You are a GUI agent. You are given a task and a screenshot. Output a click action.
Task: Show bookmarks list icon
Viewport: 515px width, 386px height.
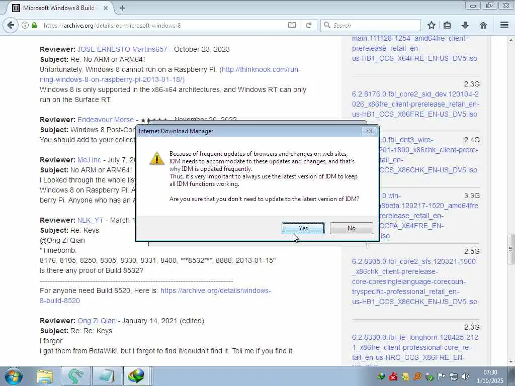pyautogui.click(x=447, y=25)
